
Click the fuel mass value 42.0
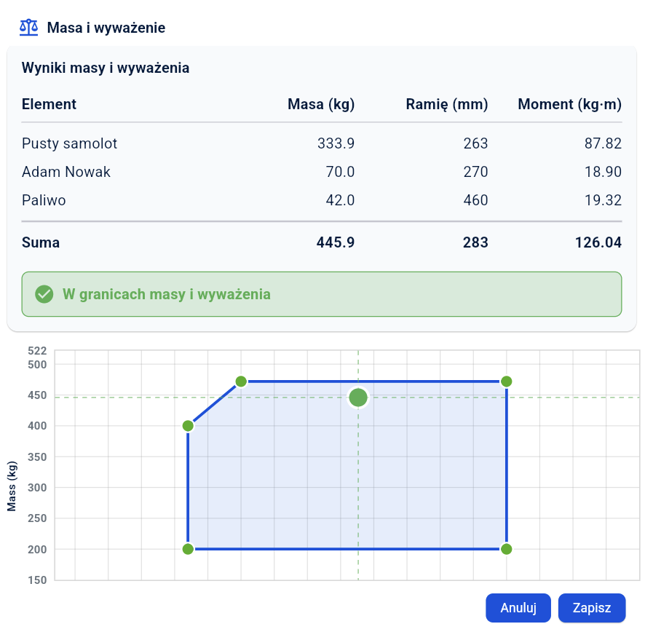coord(340,200)
